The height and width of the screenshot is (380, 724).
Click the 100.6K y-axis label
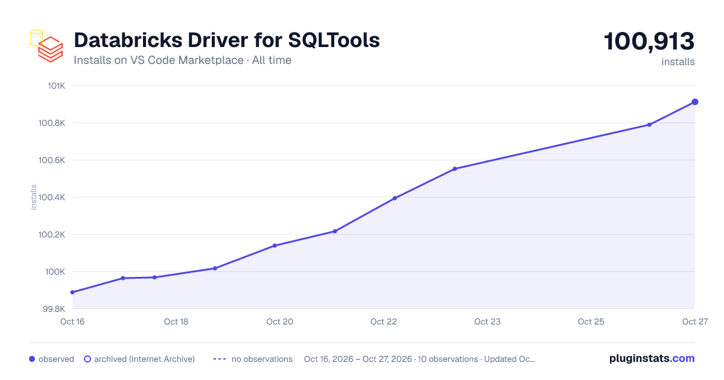pyautogui.click(x=51, y=160)
